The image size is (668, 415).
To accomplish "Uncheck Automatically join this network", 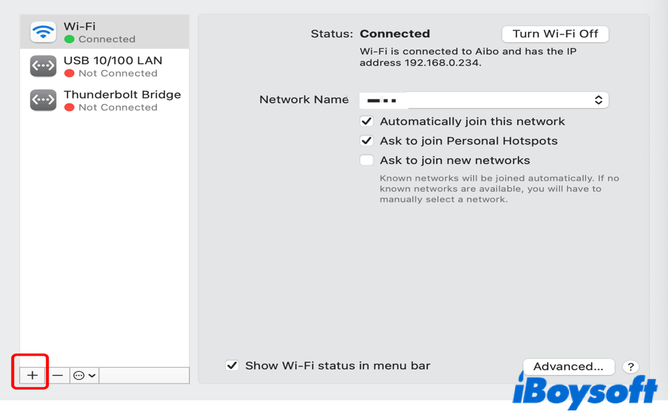I will 366,121.
